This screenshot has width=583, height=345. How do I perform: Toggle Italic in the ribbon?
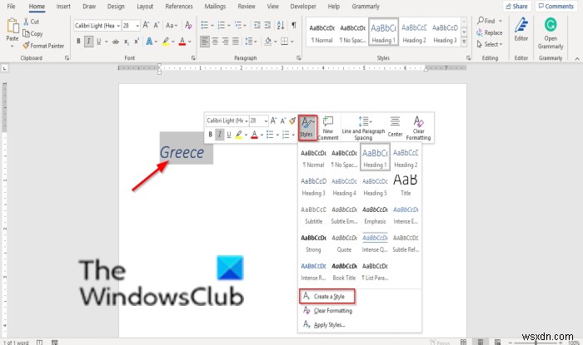(88, 42)
